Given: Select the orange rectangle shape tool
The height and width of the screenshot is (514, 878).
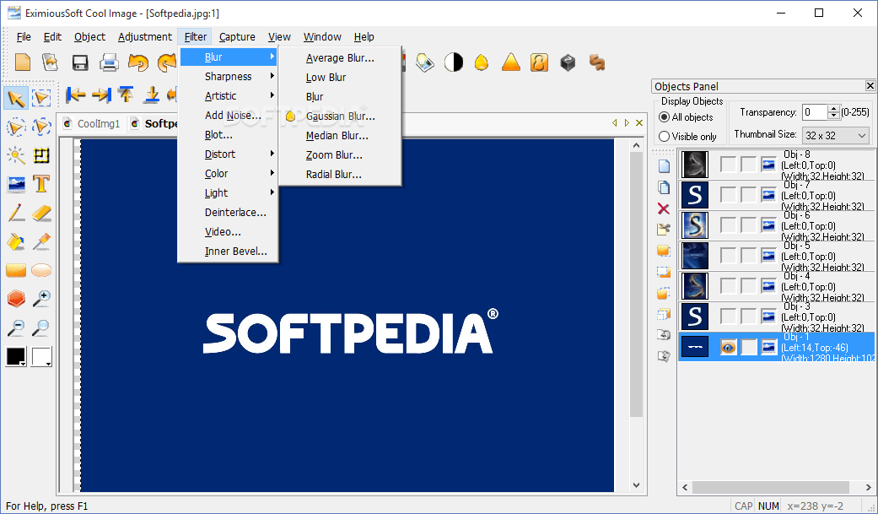Looking at the screenshot, I should [x=16, y=271].
